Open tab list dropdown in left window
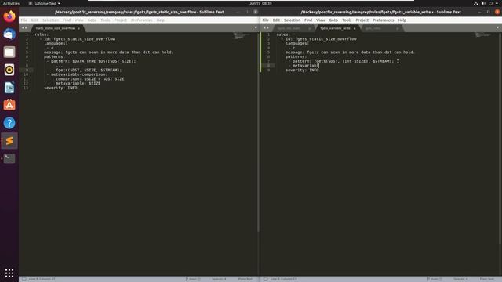 256,28
